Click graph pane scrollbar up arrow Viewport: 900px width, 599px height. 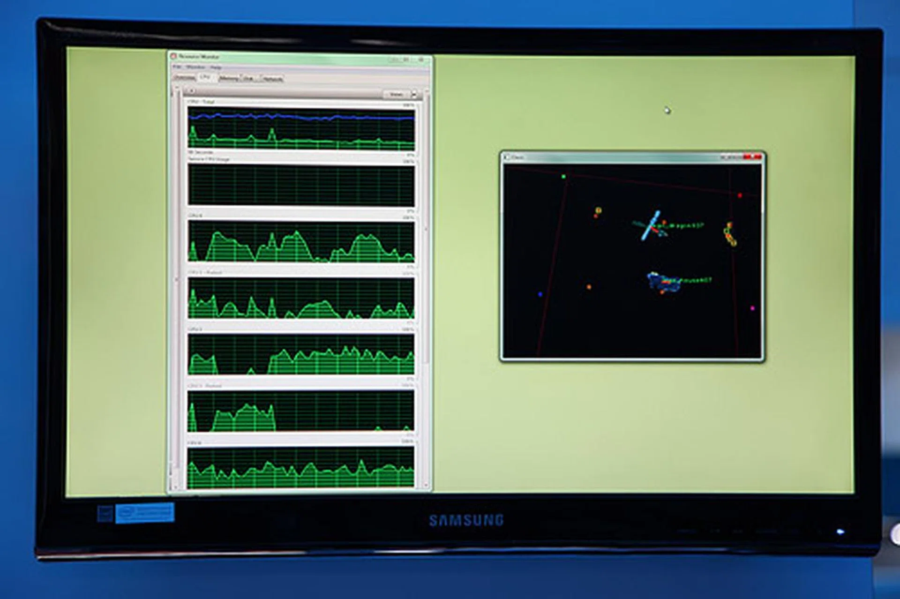click(426, 92)
